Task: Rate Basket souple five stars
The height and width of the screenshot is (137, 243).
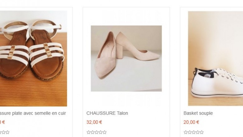Action: point(202,132)
